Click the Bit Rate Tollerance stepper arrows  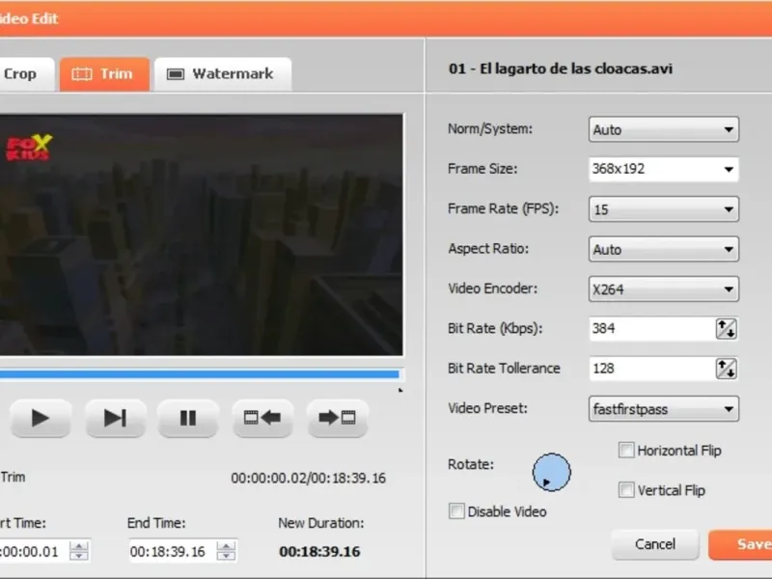tap(727, 369)
